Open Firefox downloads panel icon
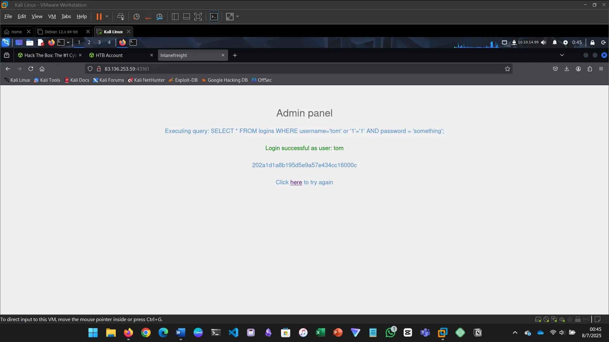 pos(566,69)
